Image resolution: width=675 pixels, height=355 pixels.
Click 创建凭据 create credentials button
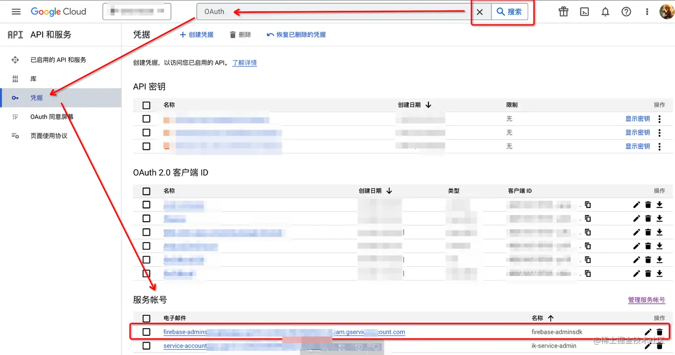196,34
